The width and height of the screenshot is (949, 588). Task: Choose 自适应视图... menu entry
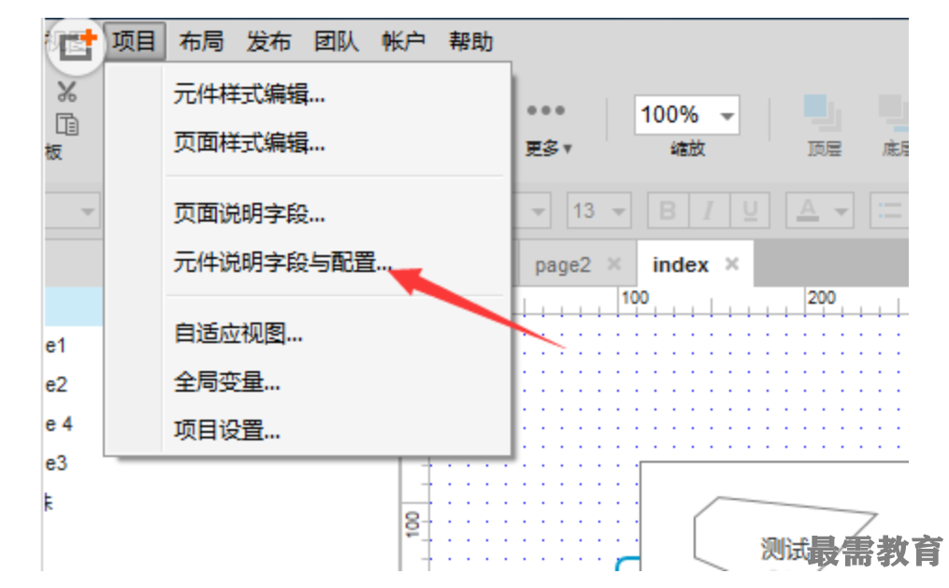pos(309,333)
